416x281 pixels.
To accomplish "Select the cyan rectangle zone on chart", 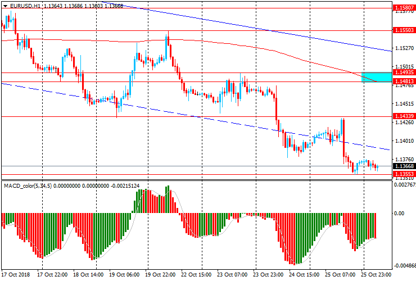I will coord(377,77).
